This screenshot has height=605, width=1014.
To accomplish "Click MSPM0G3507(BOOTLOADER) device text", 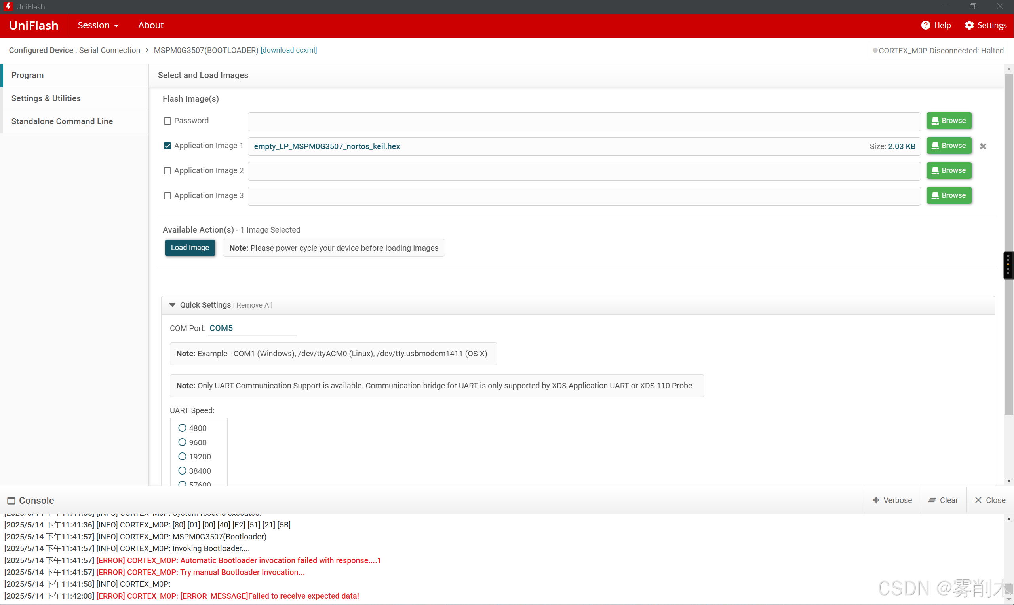I will coord(206,50).
